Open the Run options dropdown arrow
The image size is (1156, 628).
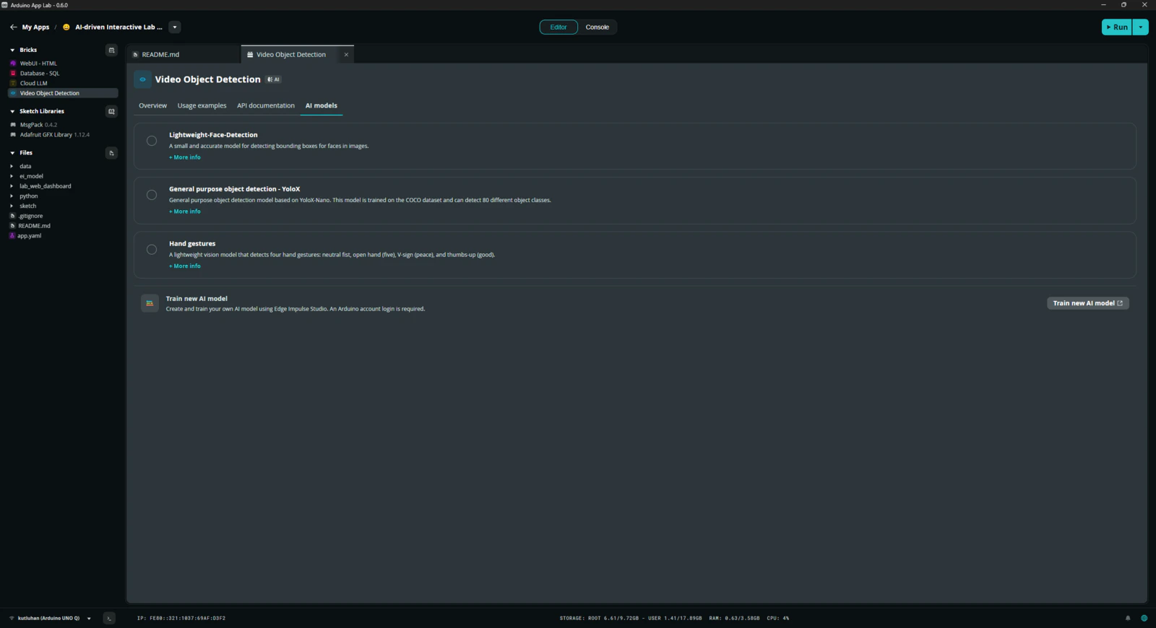(1140, 27)
